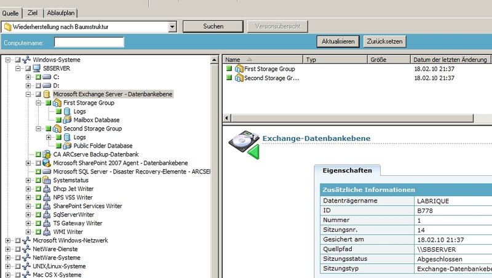Toggle First Storage Group box in list pane
Screen dimensions: 492x278
tap(229, 68)
